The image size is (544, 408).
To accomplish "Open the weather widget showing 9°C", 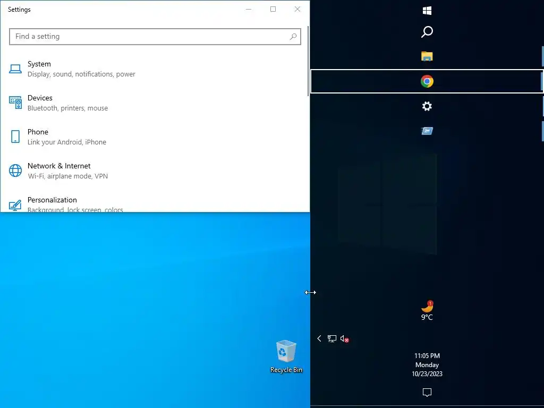I will (x=427, y=311).
